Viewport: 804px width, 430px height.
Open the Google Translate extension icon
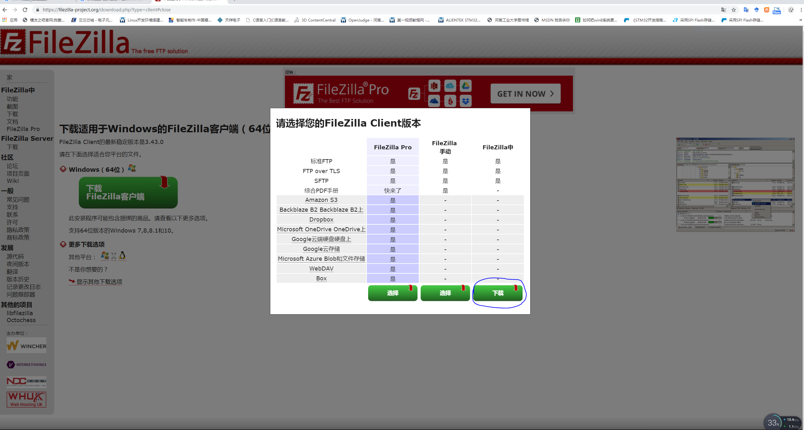point(746,10)
